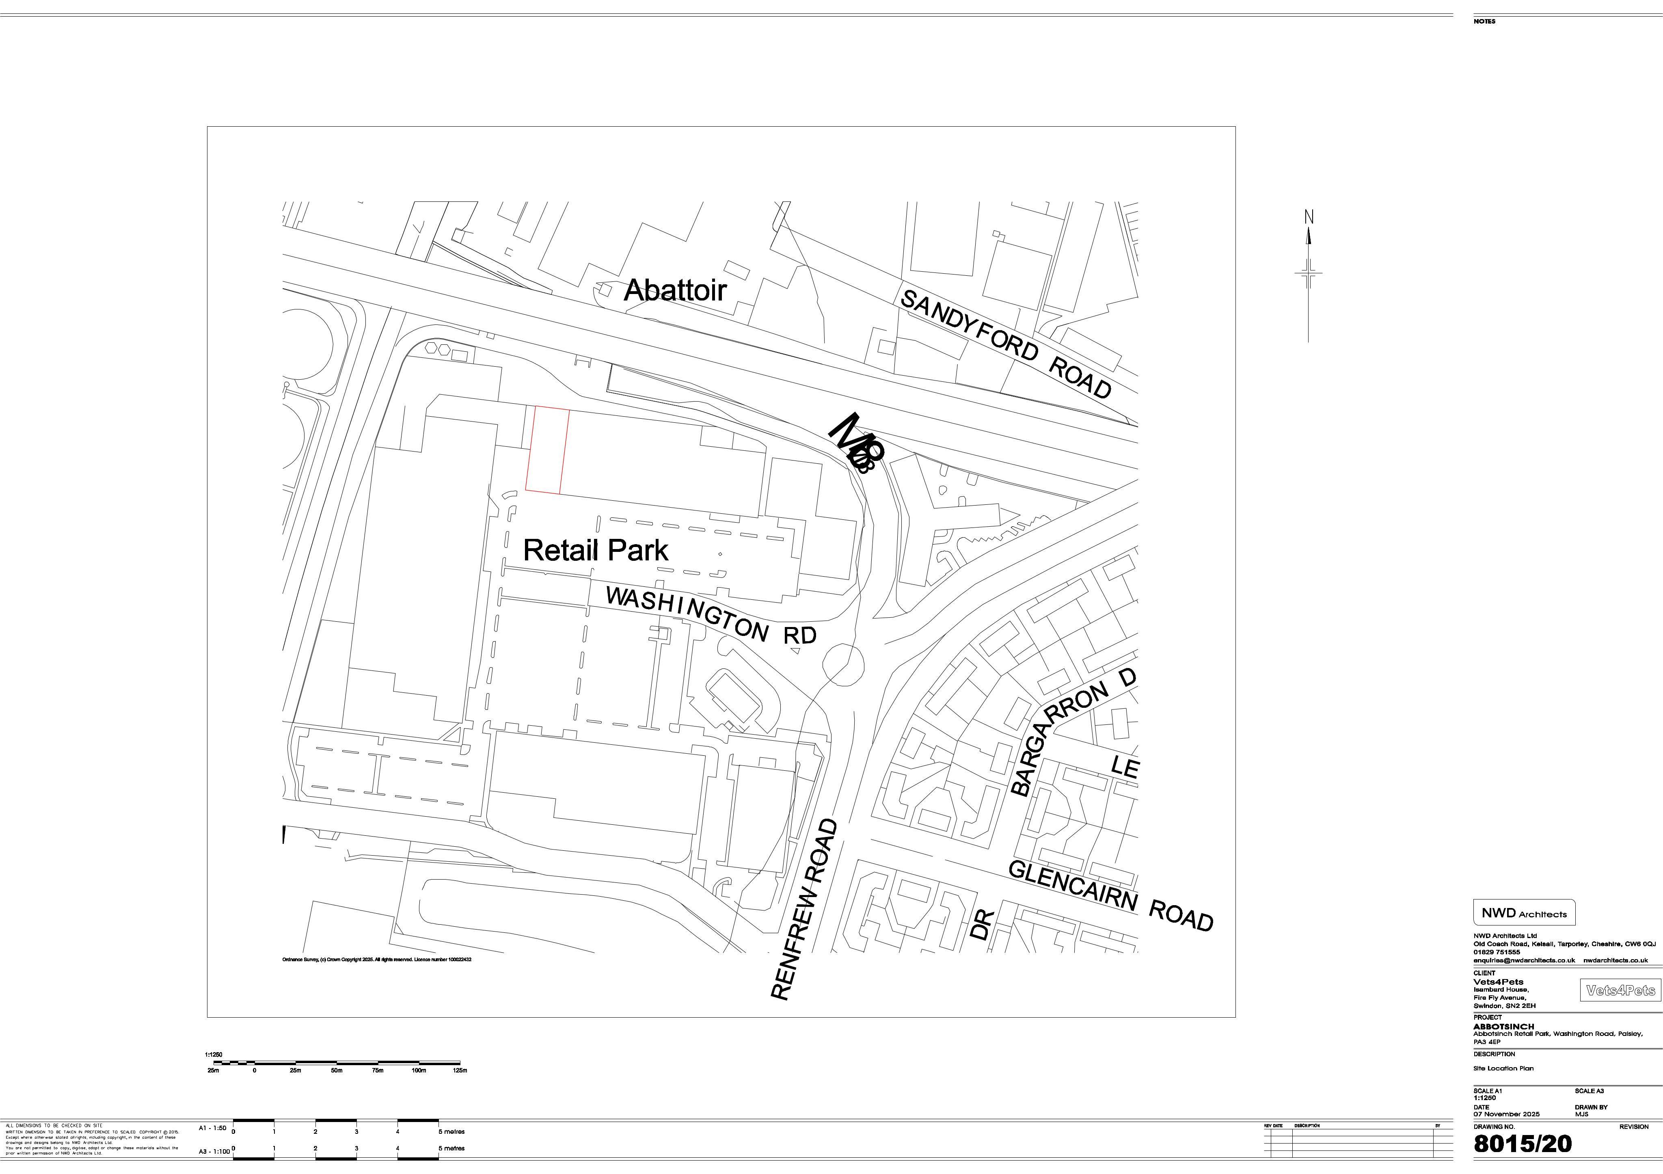Click the 'A1 - 1:50' scale label
Viewport: 1663px width, 1174px height.
212,1129
